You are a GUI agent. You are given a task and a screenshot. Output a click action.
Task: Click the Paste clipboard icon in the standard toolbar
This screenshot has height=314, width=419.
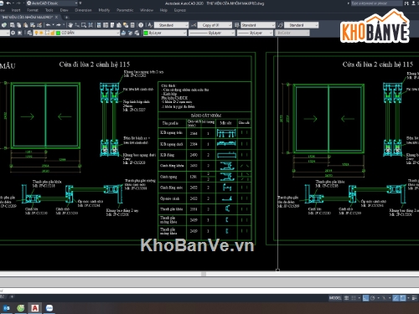point(25,25)
